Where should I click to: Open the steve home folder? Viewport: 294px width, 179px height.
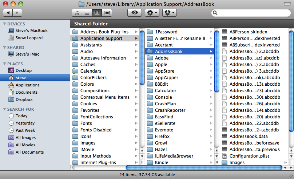pos(35,78)
